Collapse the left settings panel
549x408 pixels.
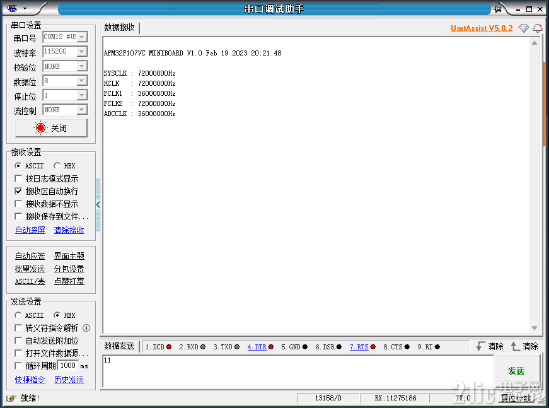pos(98,205)
